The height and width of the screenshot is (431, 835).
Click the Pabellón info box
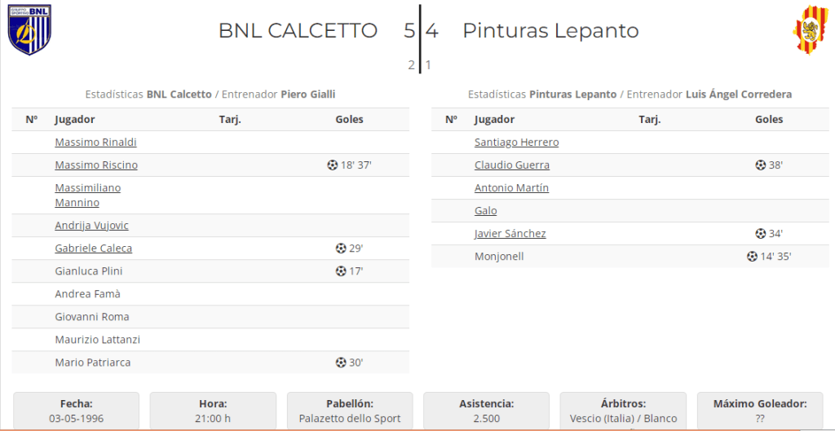(x=351, y=411)
